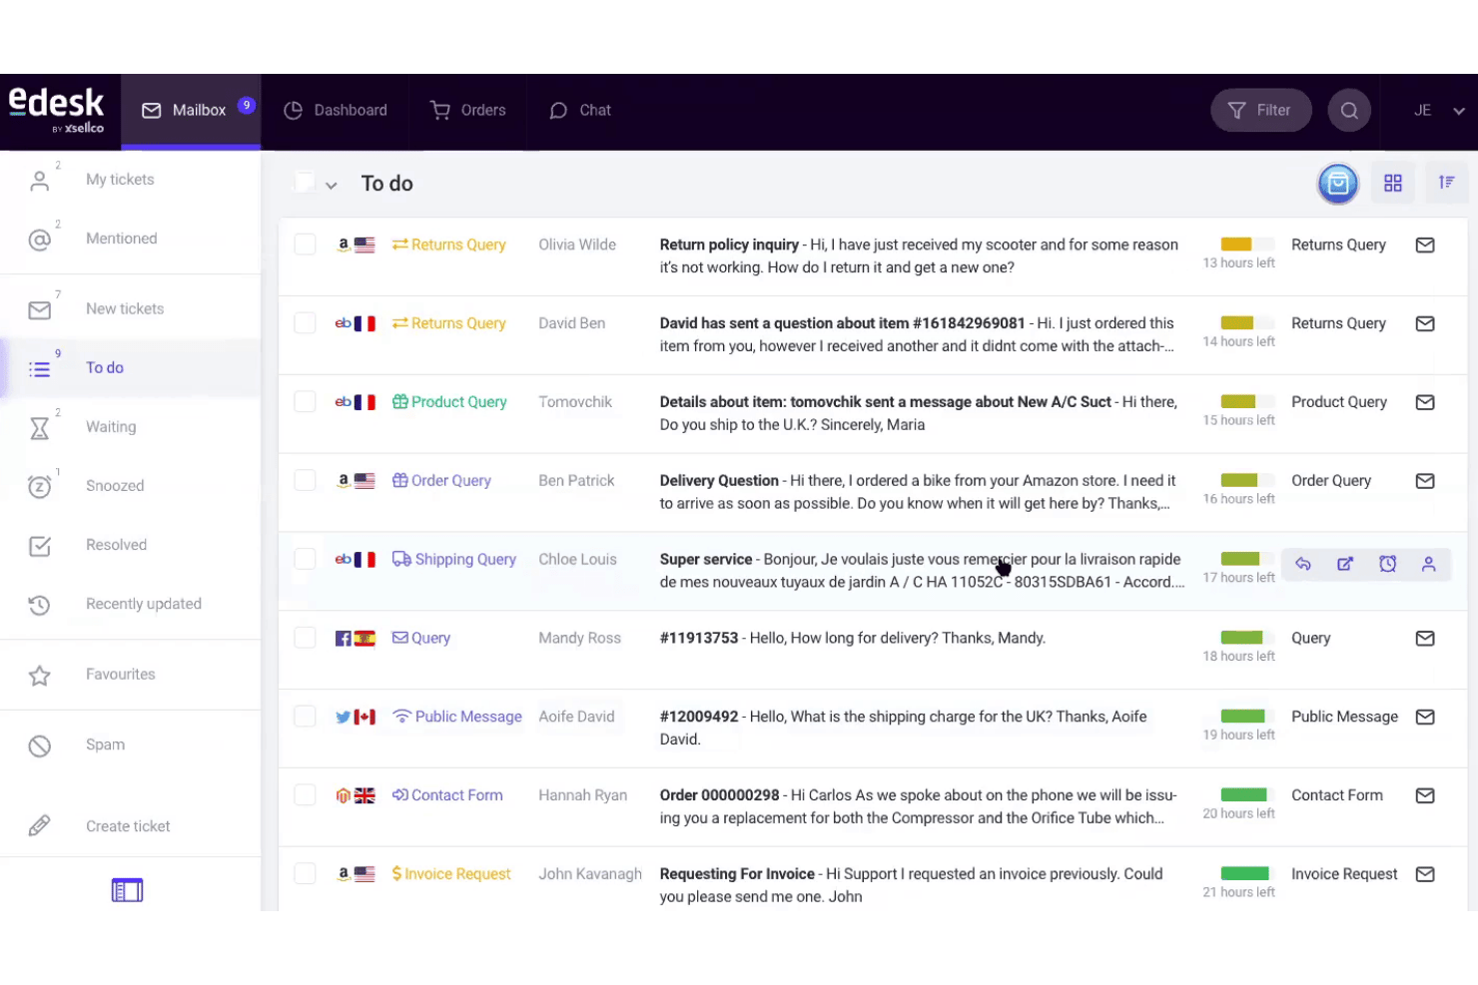Click the Favourites star icon
The height and width of the screenshot is (985, 1478).
pos(40,676)
